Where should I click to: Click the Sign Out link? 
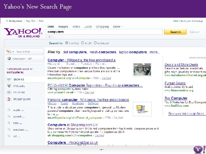click(x=31, y=21)
